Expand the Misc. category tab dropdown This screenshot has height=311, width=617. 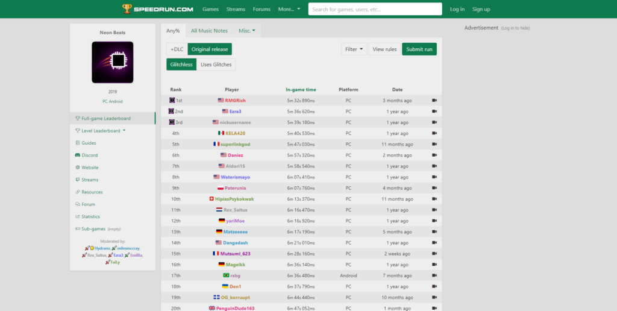247,31
